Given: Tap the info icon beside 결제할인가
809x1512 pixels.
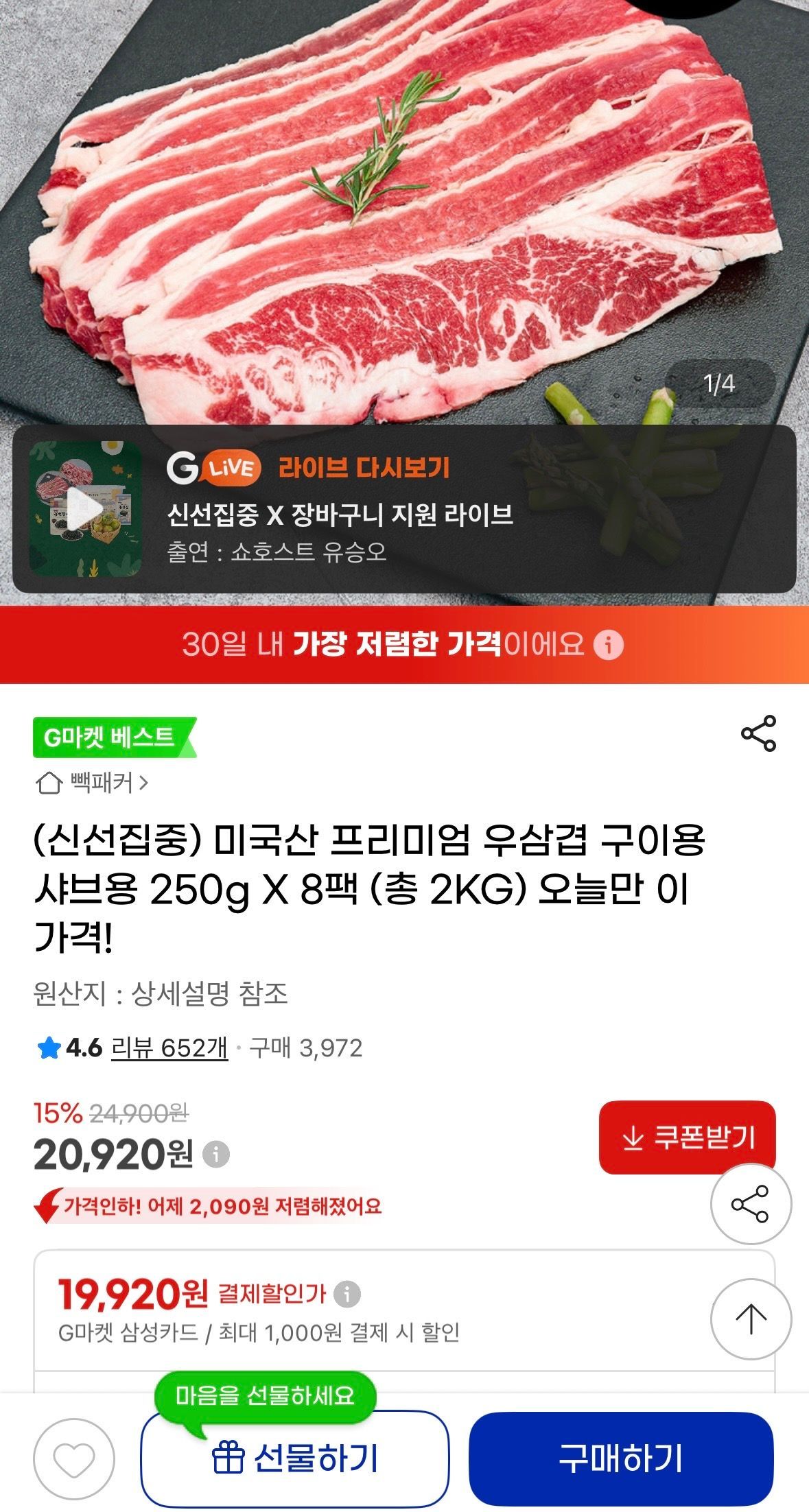Looking at the screenshot, I should pos(347,1294).
